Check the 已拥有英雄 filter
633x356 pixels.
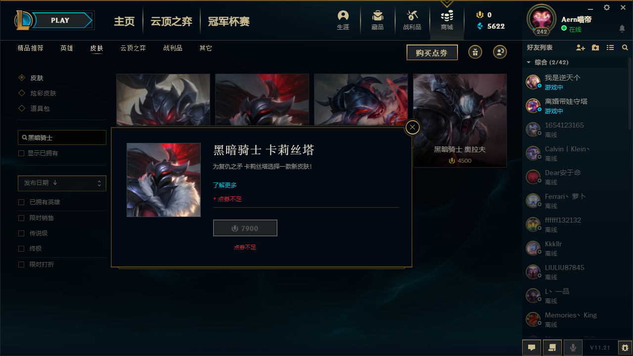[x=21, y=202]
